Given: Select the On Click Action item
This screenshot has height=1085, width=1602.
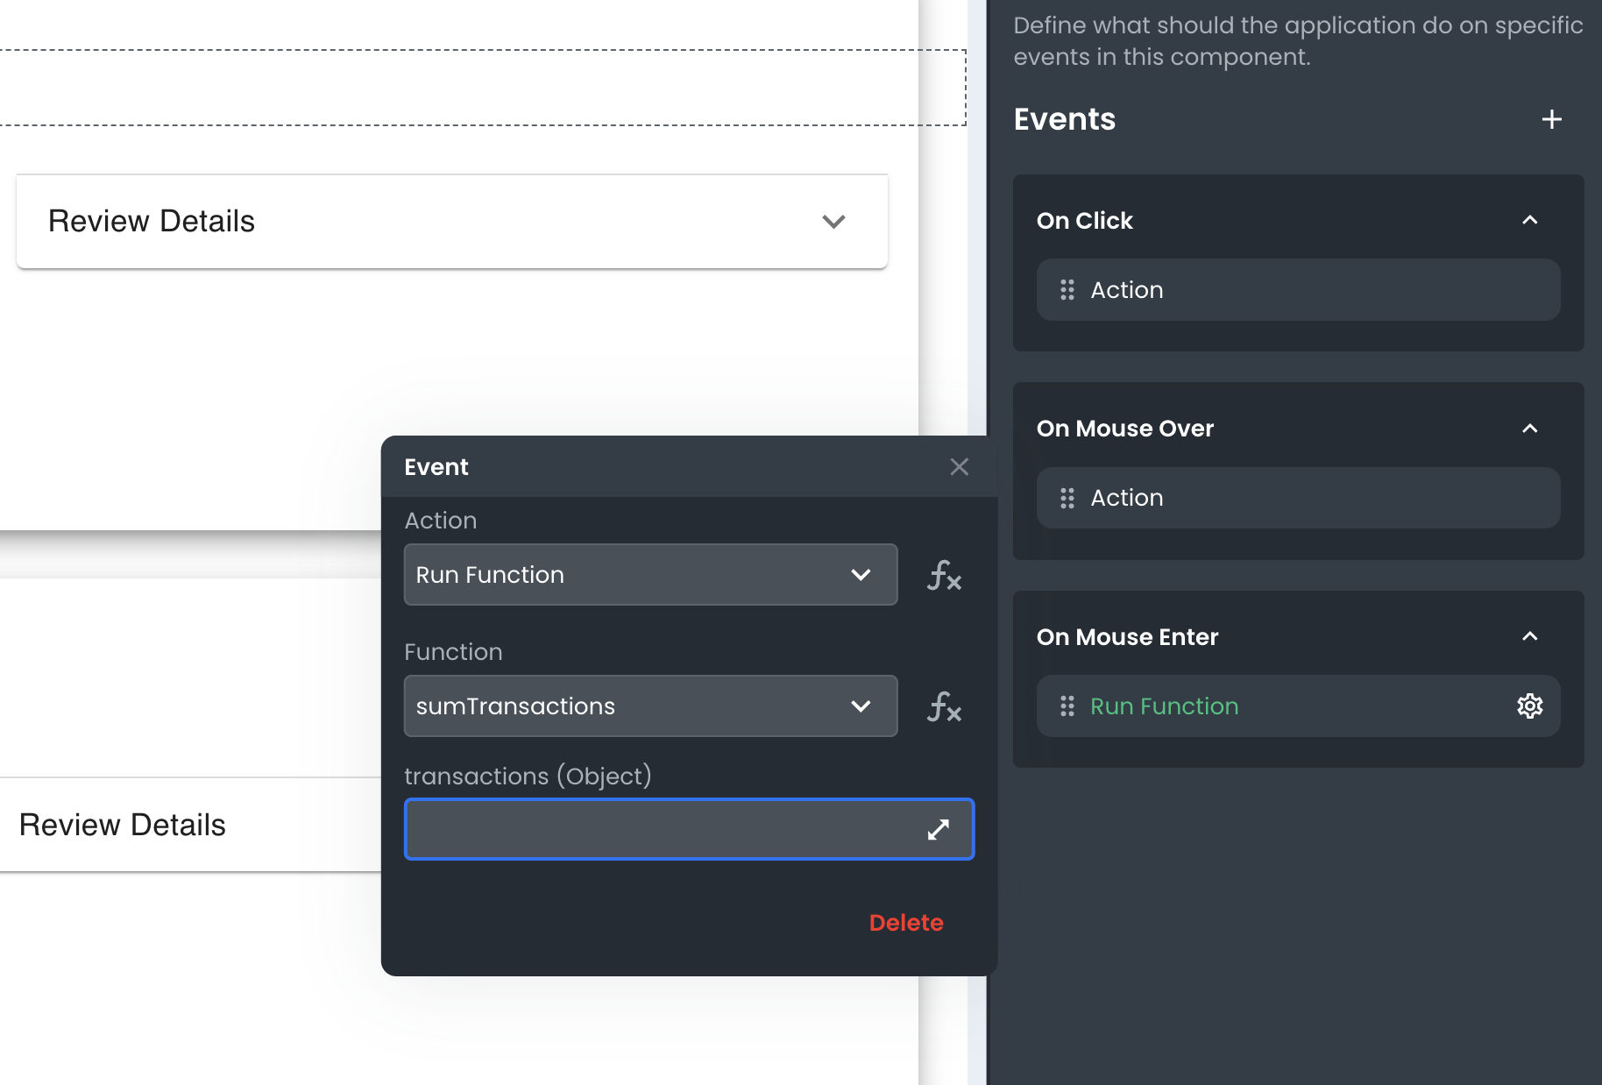Looking at the screenshot, I should 1297,290.
